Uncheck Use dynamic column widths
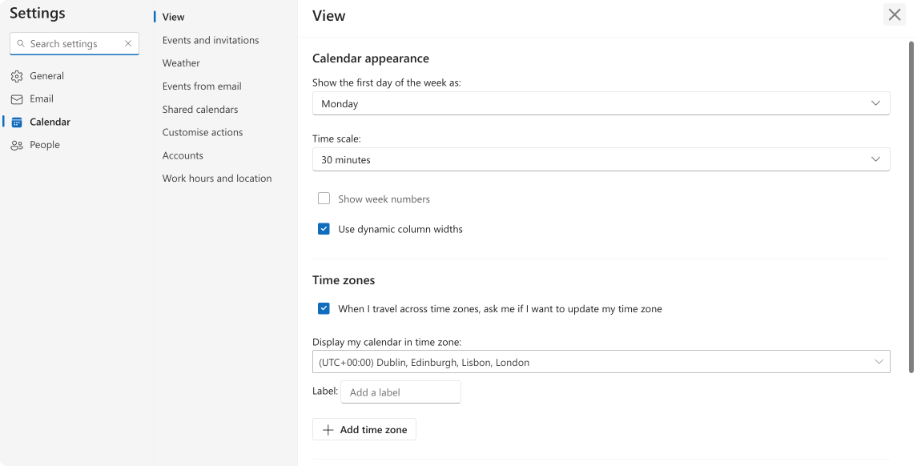917x466 pixels. (324, 229)
